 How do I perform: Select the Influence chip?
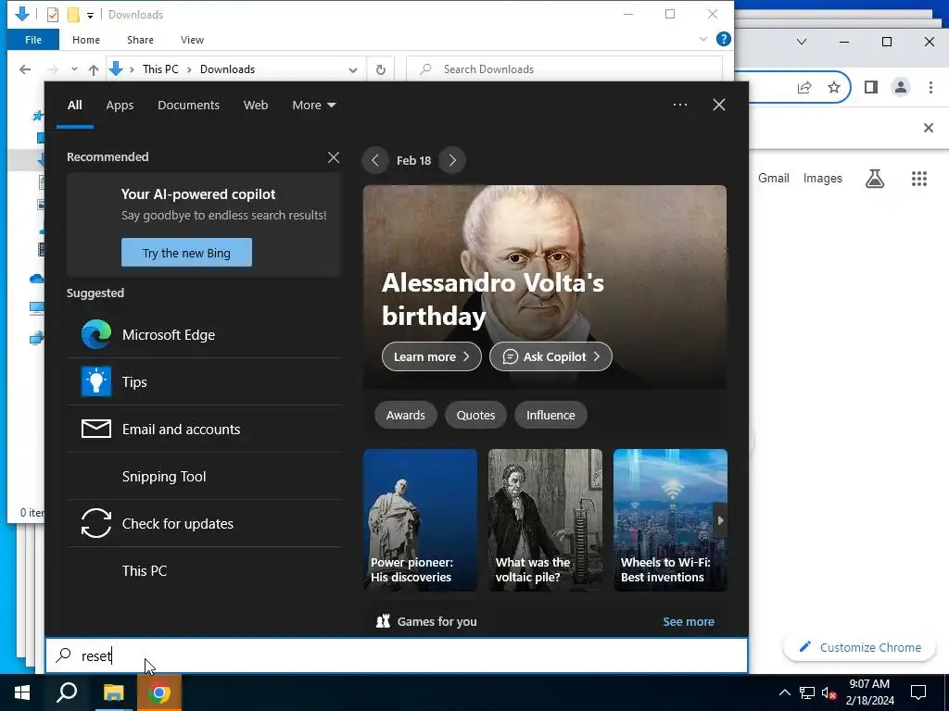[x=550, y=416]
